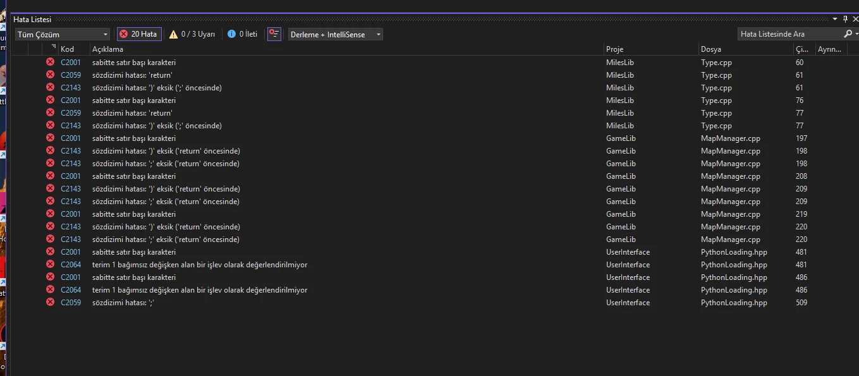The height and width of the screenshot is (376, 859).
Task: Open the C2064 error code link on line 481
Action: click(x=71, y=265)
